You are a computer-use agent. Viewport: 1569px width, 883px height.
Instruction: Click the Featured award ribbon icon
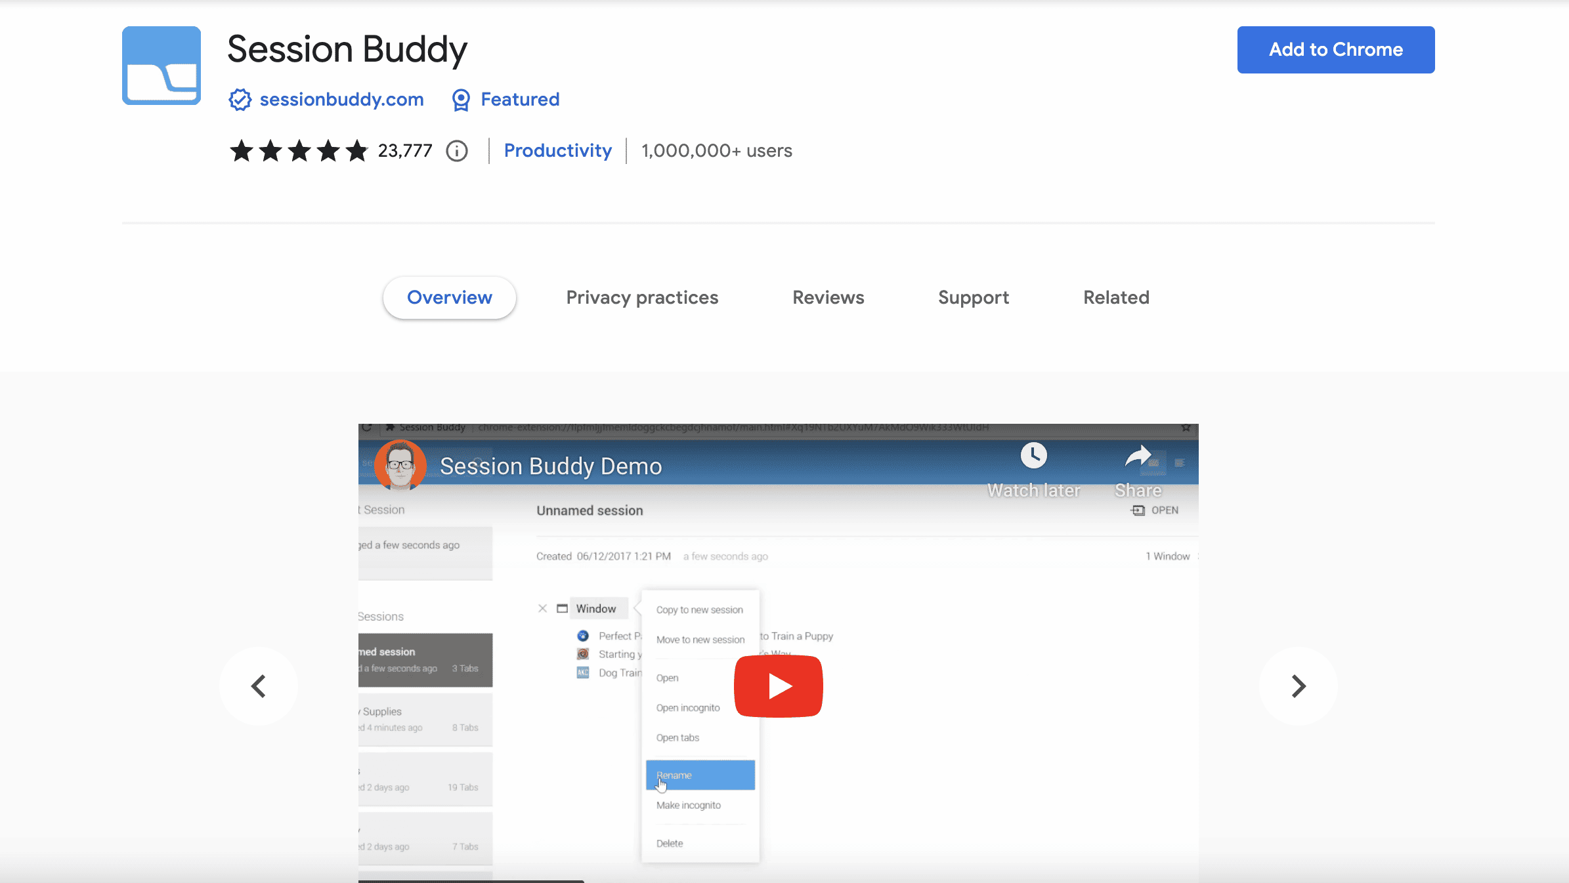[461, 100]
